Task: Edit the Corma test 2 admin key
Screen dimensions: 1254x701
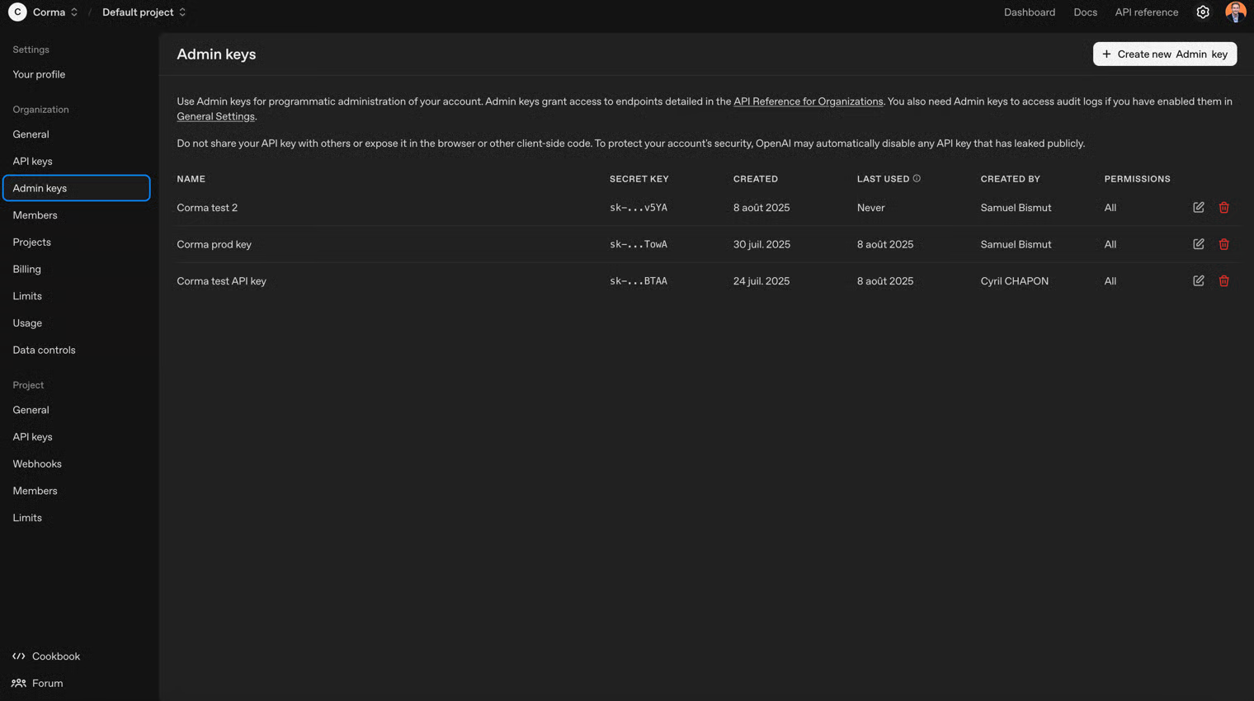Action: [x=1198, y=208]
